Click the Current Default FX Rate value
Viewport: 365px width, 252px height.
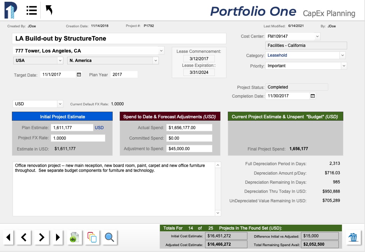117,104
